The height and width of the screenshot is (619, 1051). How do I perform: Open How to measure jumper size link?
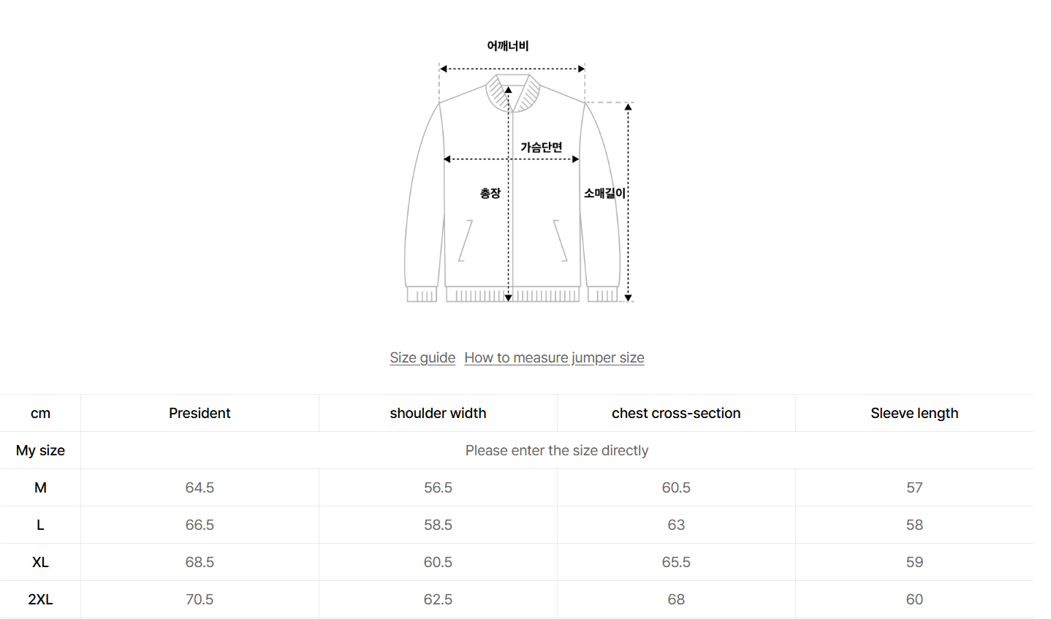[554, 357]
